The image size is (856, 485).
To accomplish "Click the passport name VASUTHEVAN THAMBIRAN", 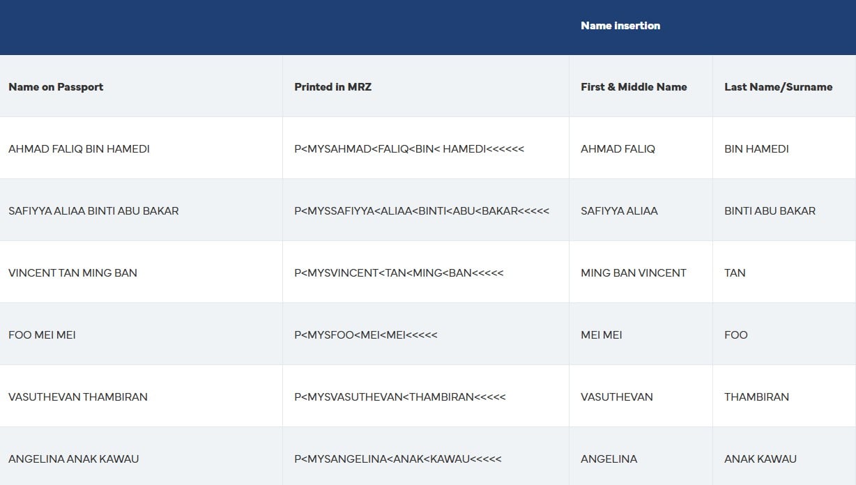I will click(78, 397).
